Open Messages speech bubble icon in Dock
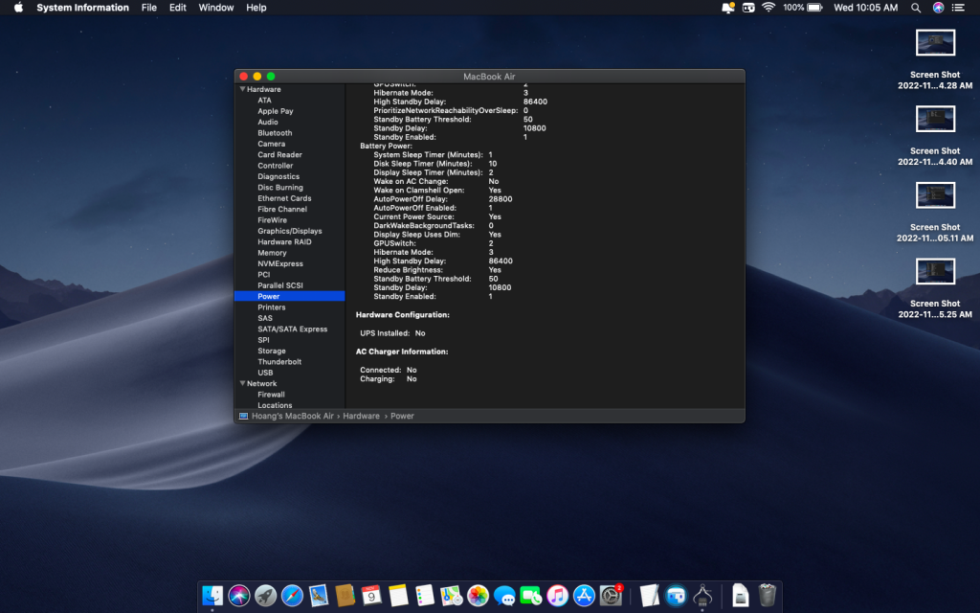 (x=504, y=595)
